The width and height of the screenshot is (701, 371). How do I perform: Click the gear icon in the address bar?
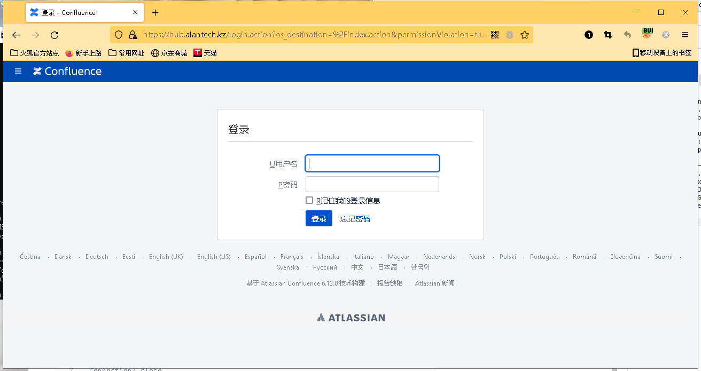pyautogui.click(x=510, y=35)
